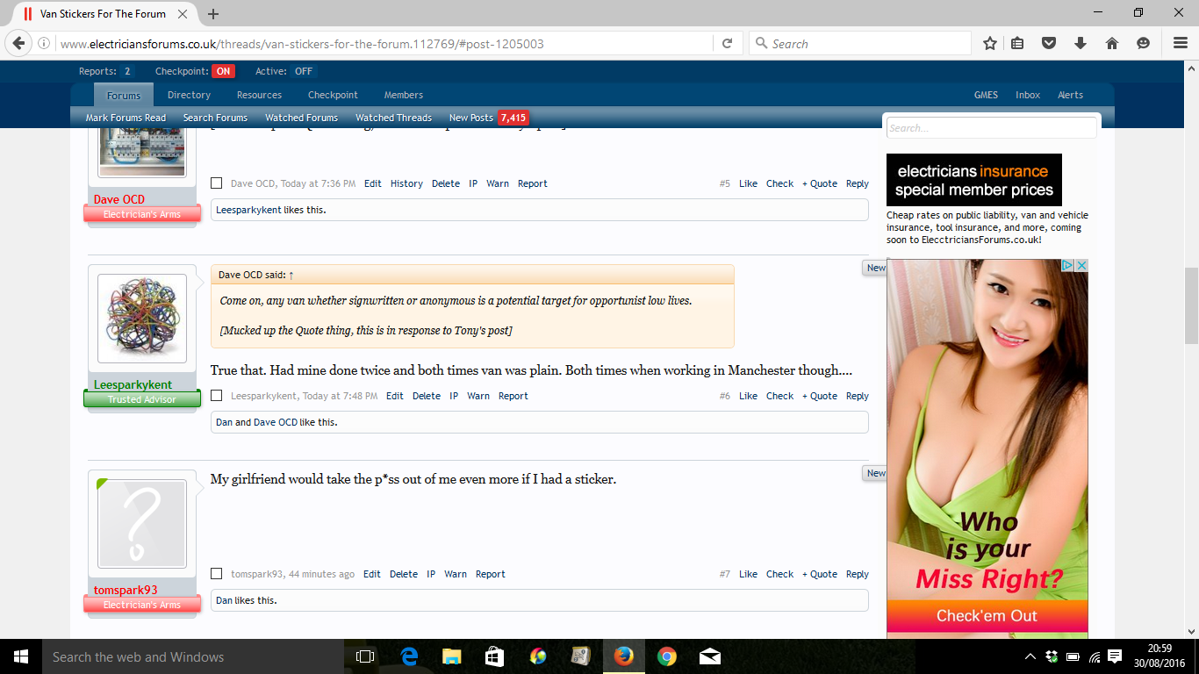Switch to Firefox in the taskbar

click(624, 656)
